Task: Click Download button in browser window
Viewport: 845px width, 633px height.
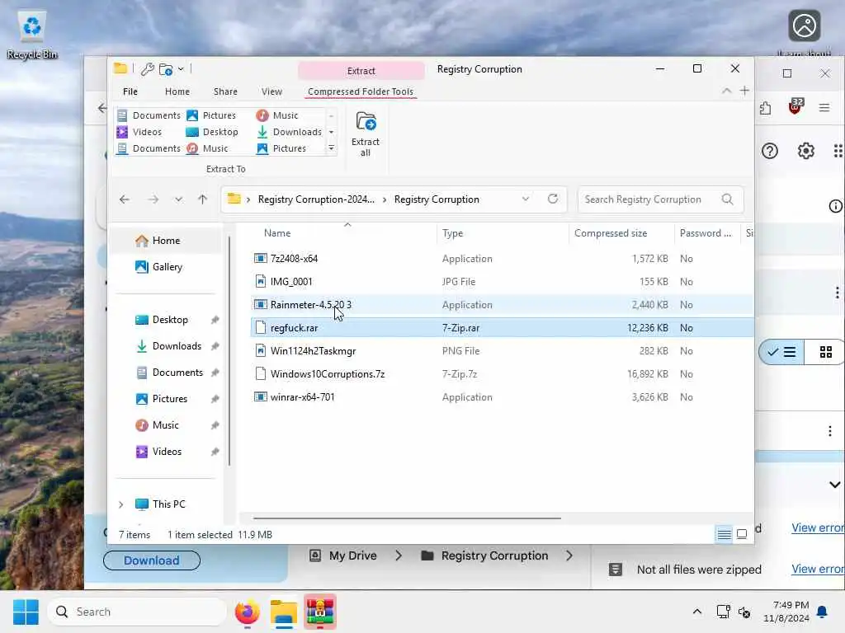Action: (x=152, y=560)
